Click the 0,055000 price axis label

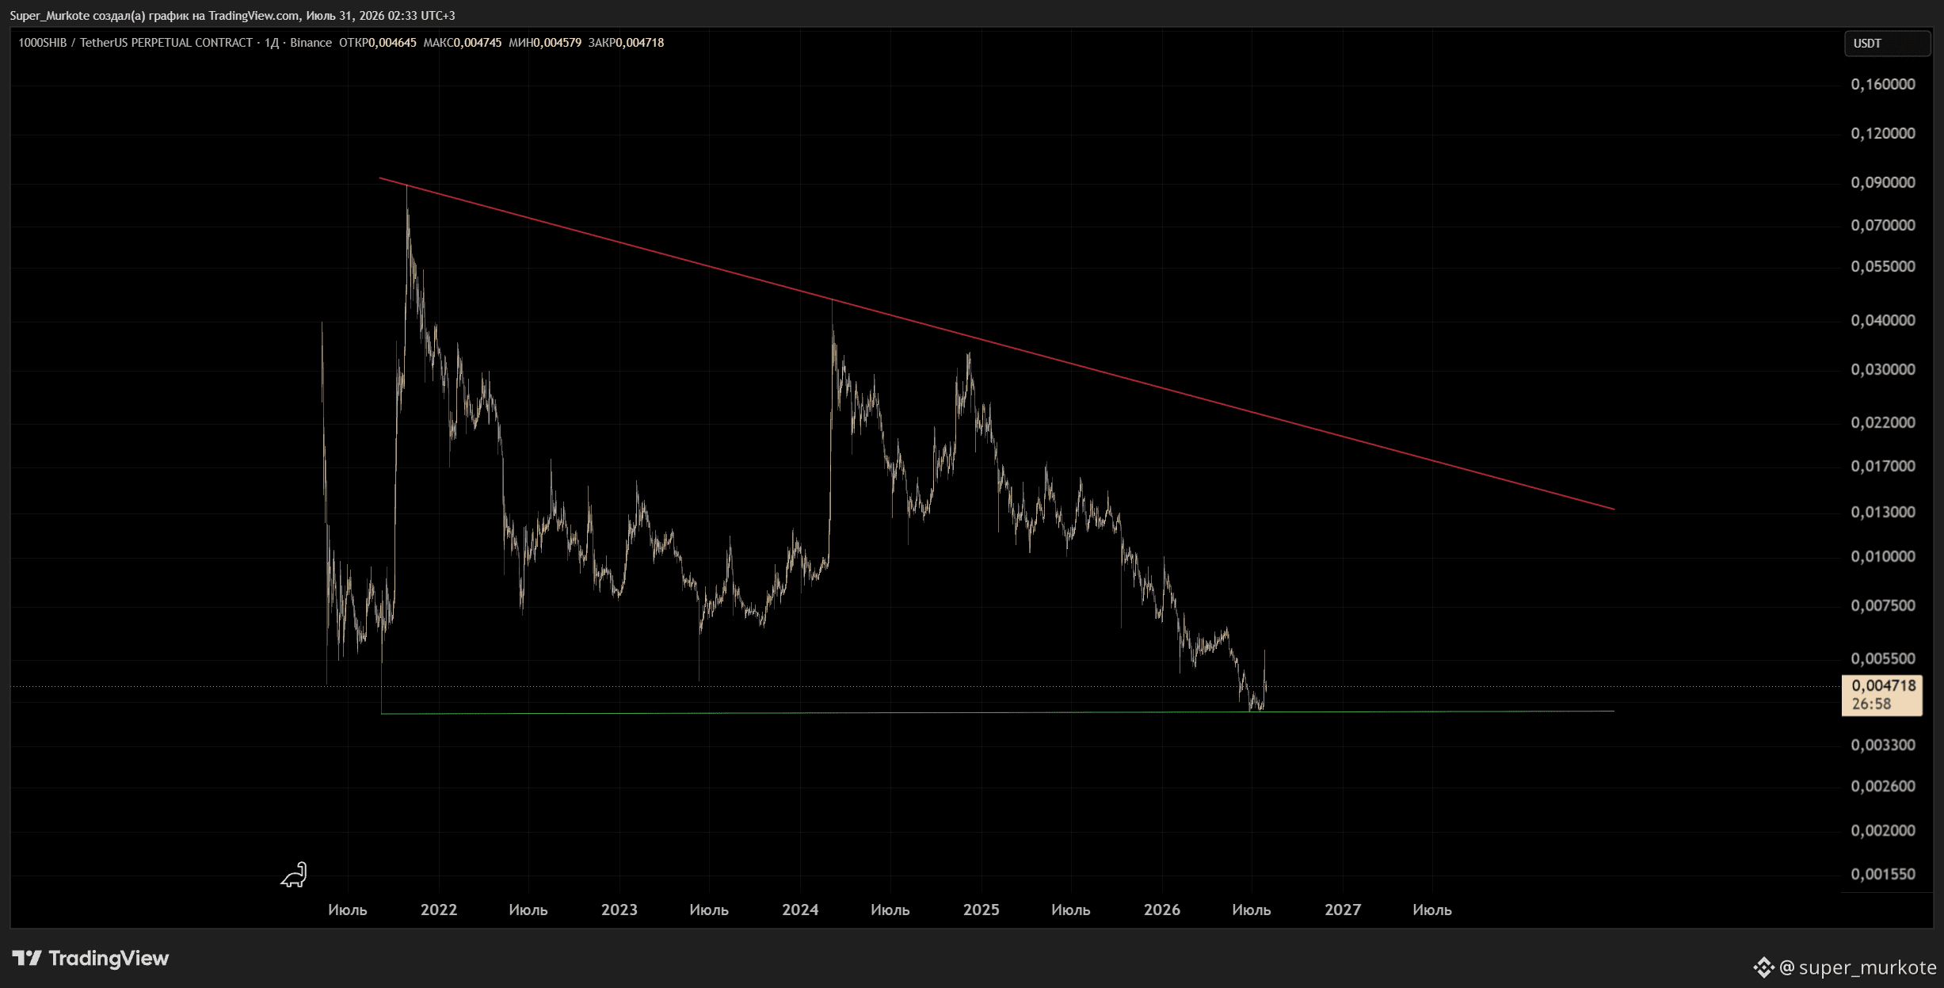(1883, 267)
